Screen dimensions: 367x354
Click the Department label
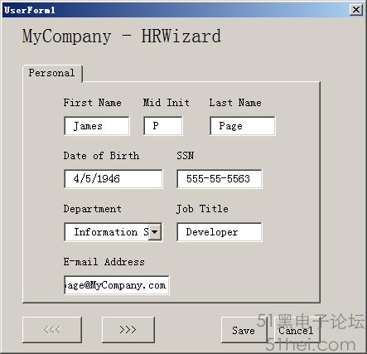point(93,209)
